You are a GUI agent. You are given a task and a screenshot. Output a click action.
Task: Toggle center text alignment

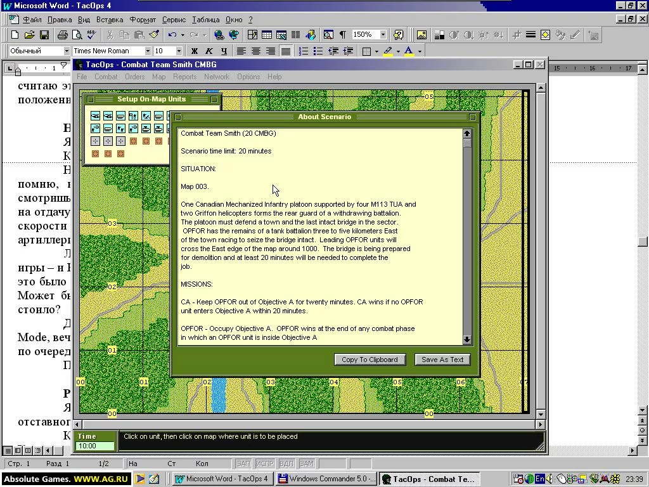256,51
